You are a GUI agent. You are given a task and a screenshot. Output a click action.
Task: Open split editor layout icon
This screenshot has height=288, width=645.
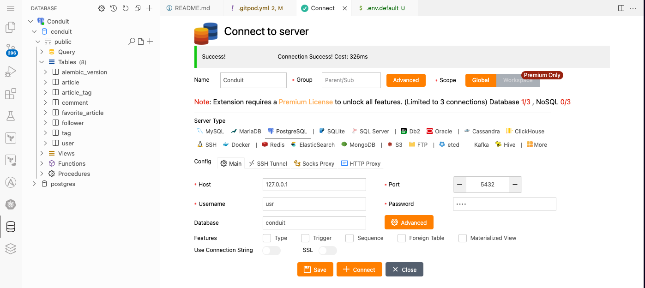tap(621, 8)
